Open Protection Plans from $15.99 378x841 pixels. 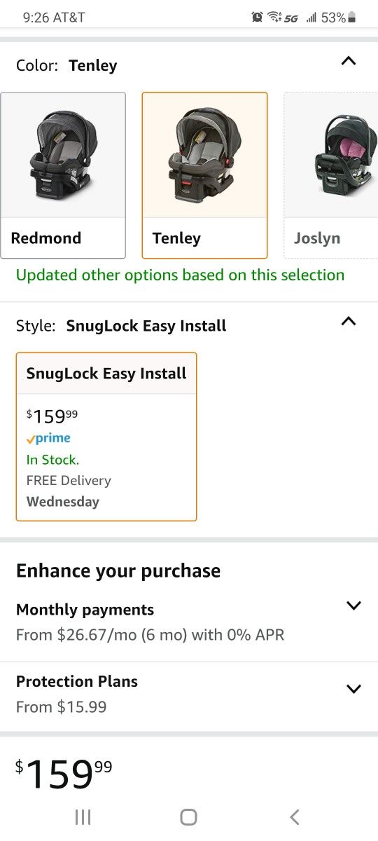click(189, 694)
